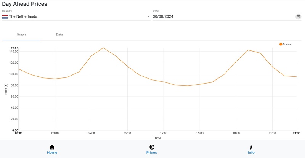
Task: Toggle the Prices legend orange dot
Action: 281,44
